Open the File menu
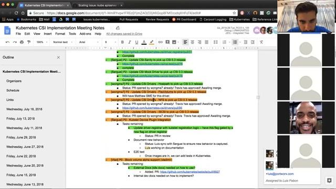The height and width of the screenshot is (189, 336). pos(18,34)
